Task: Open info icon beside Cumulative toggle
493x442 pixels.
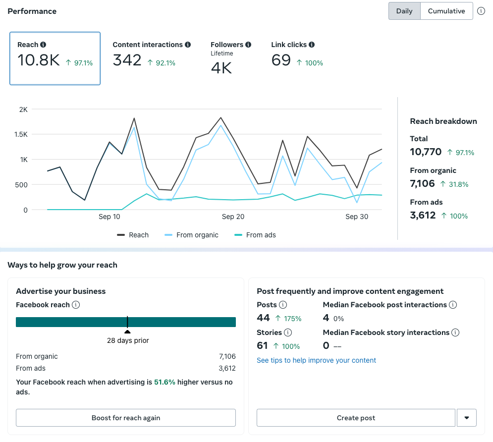Action: click(x=481, y=11)
